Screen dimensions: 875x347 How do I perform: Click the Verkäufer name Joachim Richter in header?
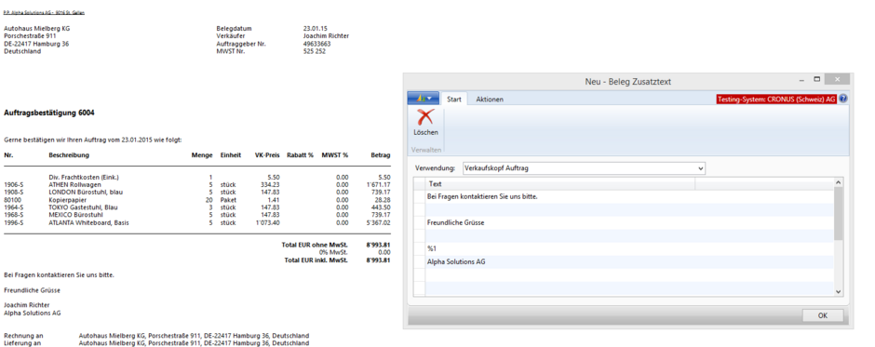327,35
